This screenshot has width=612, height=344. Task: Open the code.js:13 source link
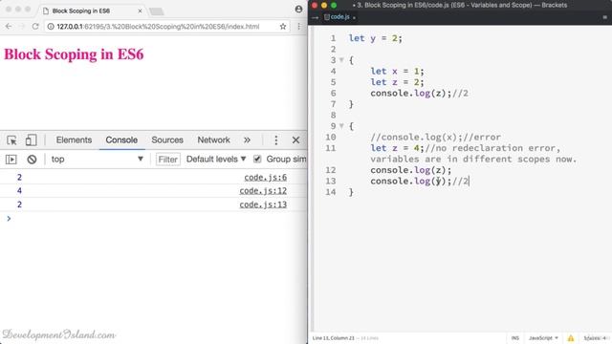[263, 204]
